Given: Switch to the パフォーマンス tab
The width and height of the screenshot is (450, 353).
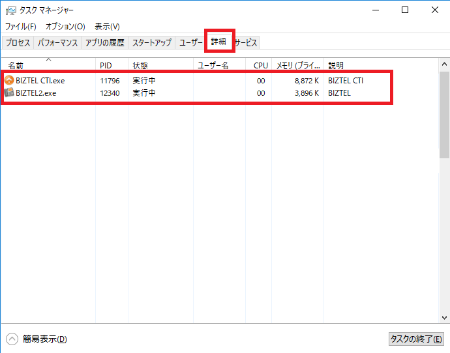Looking at the screenshot, I should point(57,43).
